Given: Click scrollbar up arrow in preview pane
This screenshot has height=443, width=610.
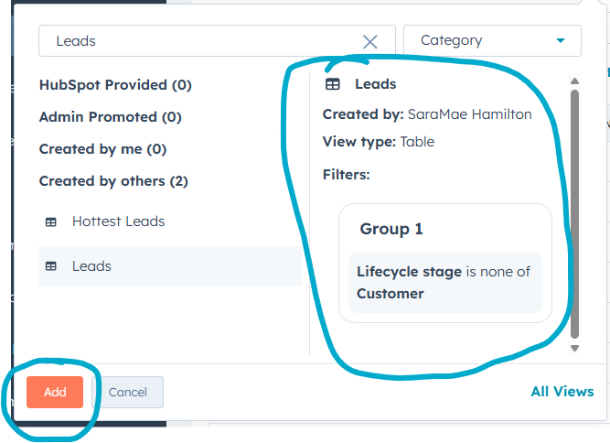Looking at the screenshot, I should (x=574, y=81).
